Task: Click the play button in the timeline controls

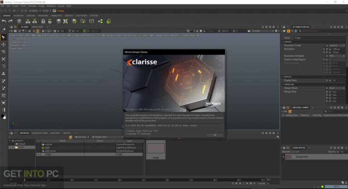Action: coord(247,184)
